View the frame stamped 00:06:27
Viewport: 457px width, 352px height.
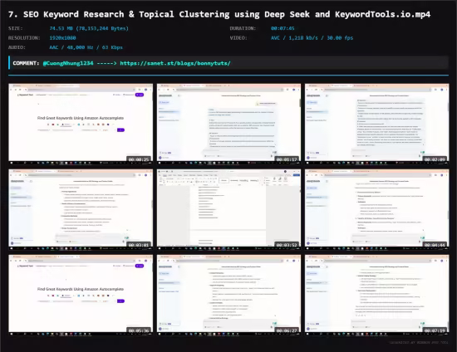[x=228, y=295]
